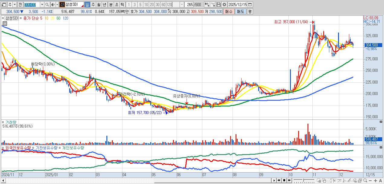384x184 pixels.
Task: Zoom out chart with minus icon
Action: click(x=370, y=180)
